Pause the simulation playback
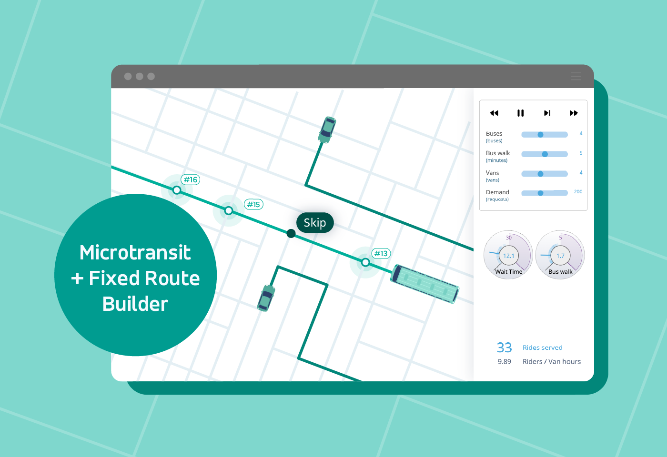The height and width of the screenshot is (457, 667). [520, 113]
